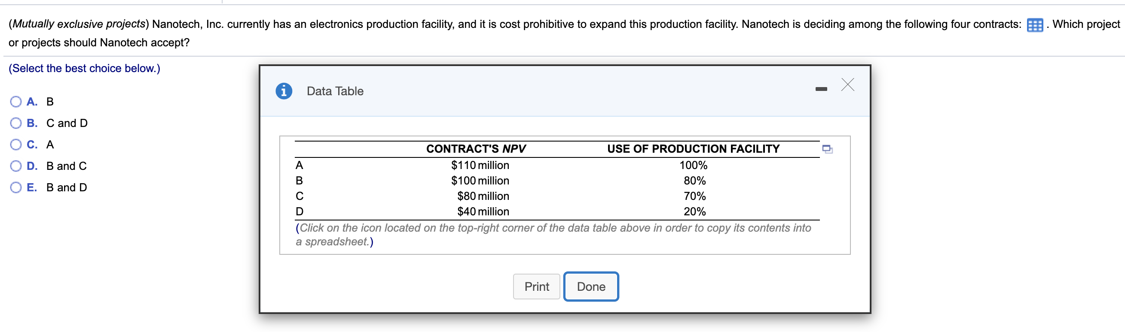The image size is (1125, 332).
Task: Select answer choice B: C and D
Action: (16, 123)
